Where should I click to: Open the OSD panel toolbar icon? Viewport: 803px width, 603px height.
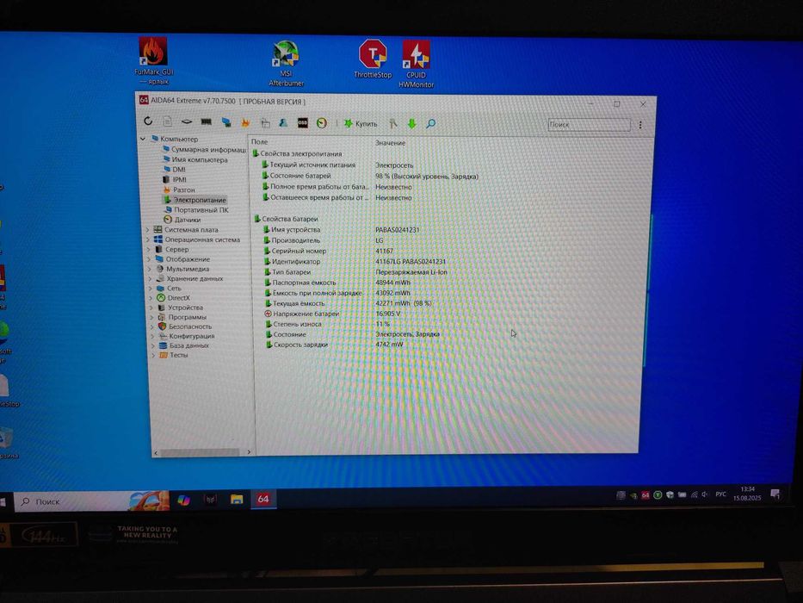(303, 123)
